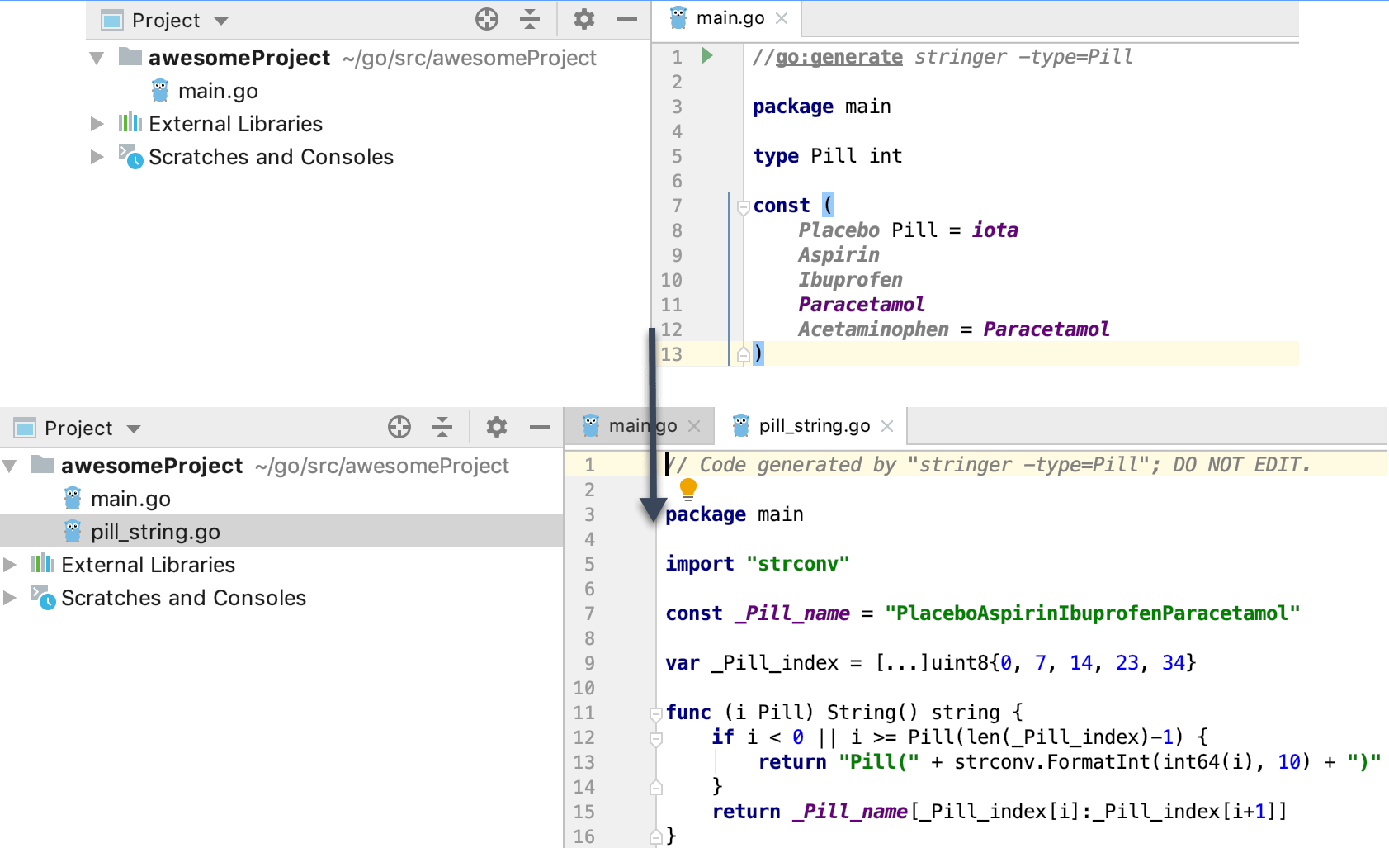Click iota keyword on line 8
This screenshot has height=848, width=1389.
tap(995, 230)
